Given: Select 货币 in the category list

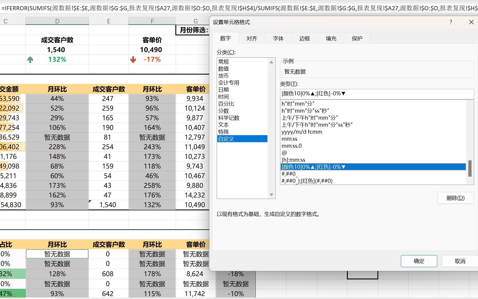Looking at the screenshot, I should pos(223,75).
